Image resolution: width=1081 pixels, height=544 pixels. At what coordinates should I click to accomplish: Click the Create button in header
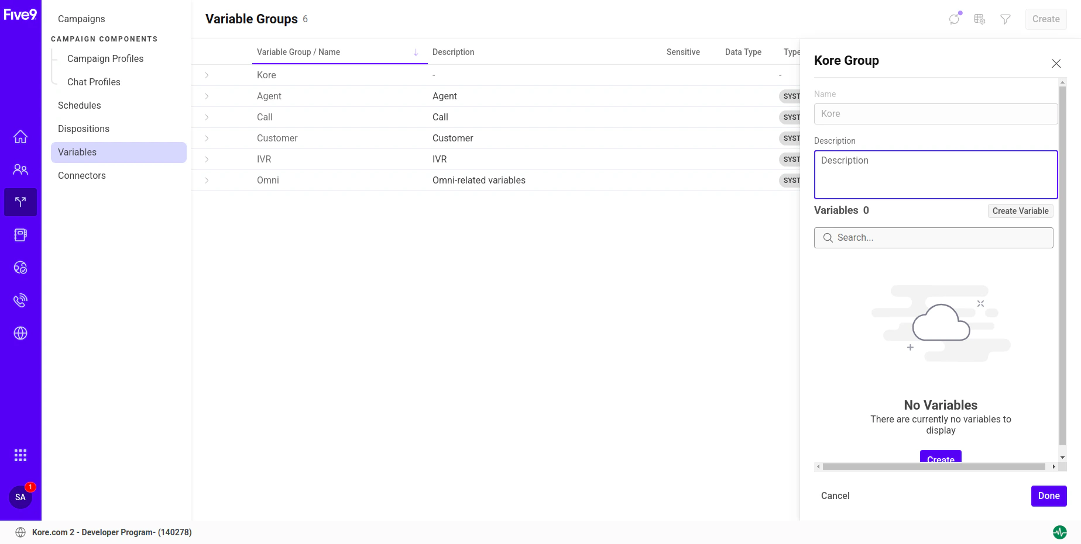[x=1046, y=19]
